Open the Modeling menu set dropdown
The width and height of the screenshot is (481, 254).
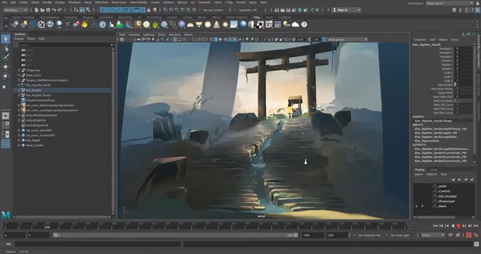pyautogui.click(x=16, y=10)
